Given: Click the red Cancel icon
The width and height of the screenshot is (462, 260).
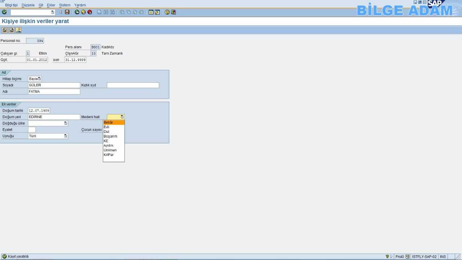Looking at the screenshot, I should click(90, 12).
